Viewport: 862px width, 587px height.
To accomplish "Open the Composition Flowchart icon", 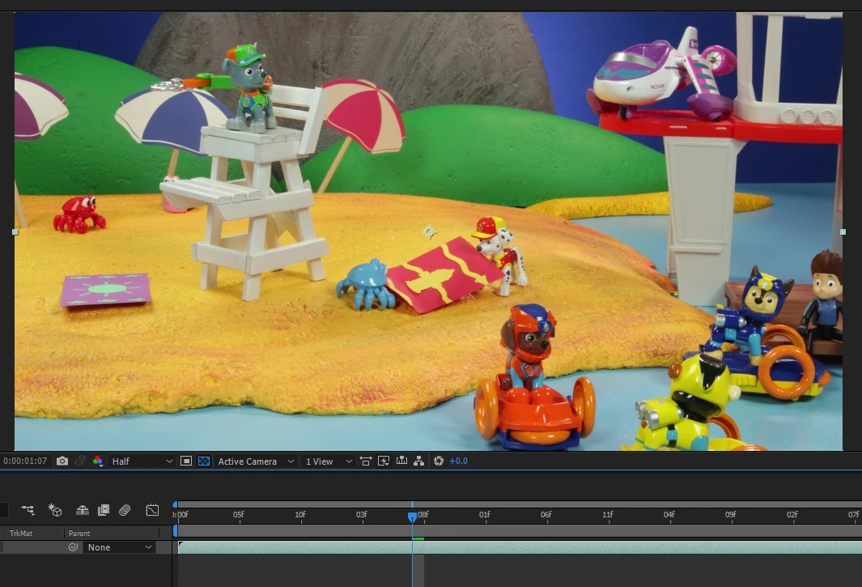I will (x=419, y=461).
